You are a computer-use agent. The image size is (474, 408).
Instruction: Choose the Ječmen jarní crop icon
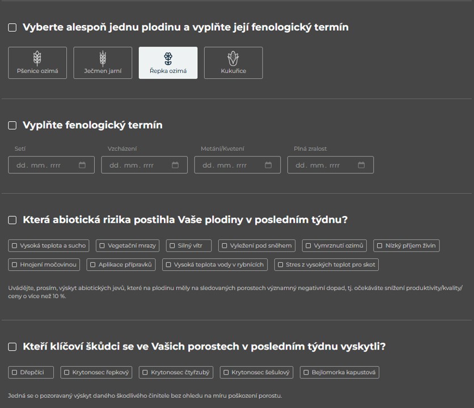pyautogui.click(x=103, y=58)
